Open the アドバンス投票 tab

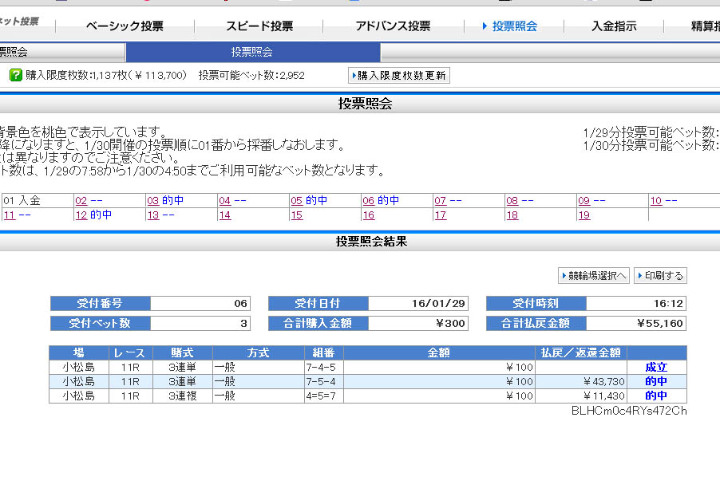tap(393, 26)
